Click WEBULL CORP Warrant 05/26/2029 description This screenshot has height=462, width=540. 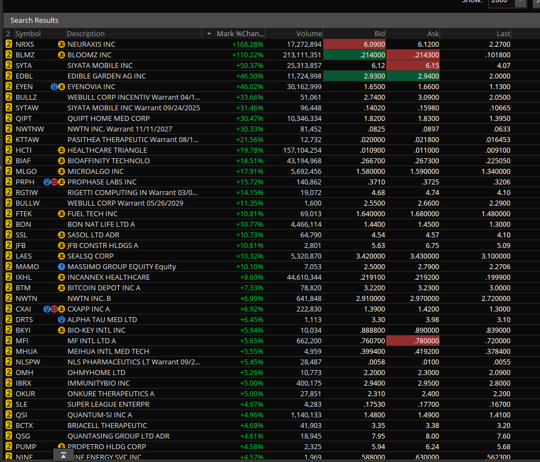click(125, 203)
